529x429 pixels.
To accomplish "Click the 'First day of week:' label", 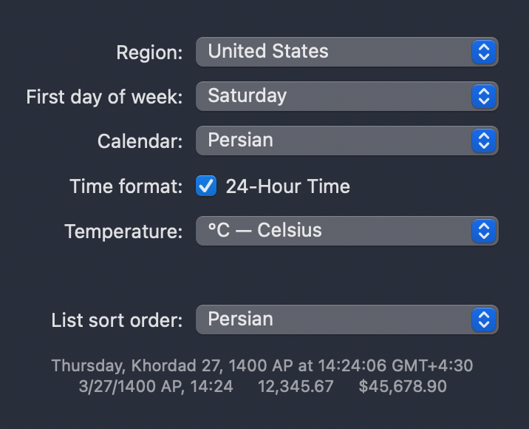I will [104, 97].
